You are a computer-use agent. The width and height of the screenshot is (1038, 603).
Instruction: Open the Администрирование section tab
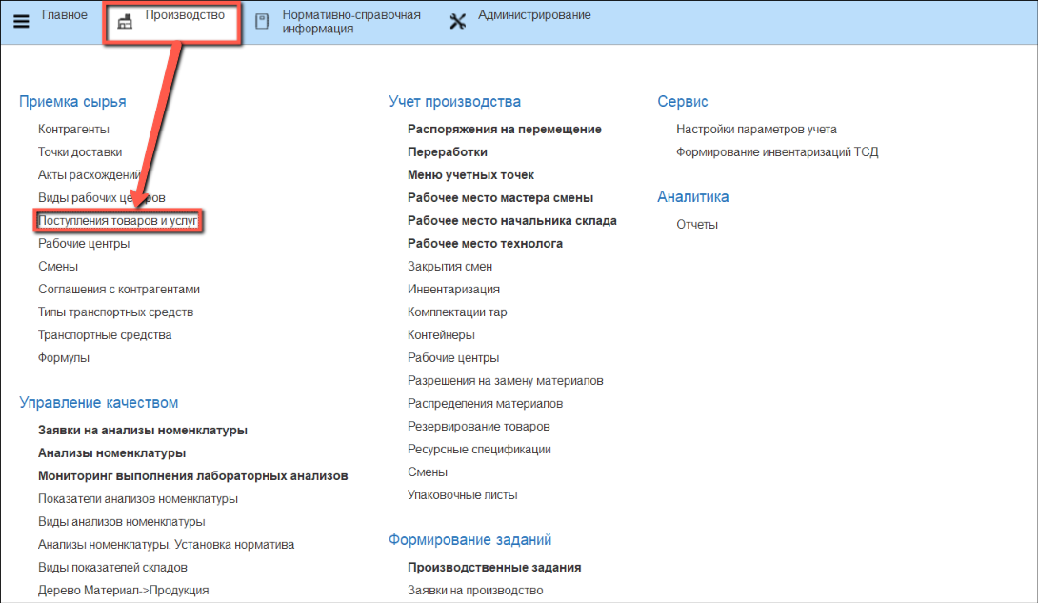click(x=534, y=15)
